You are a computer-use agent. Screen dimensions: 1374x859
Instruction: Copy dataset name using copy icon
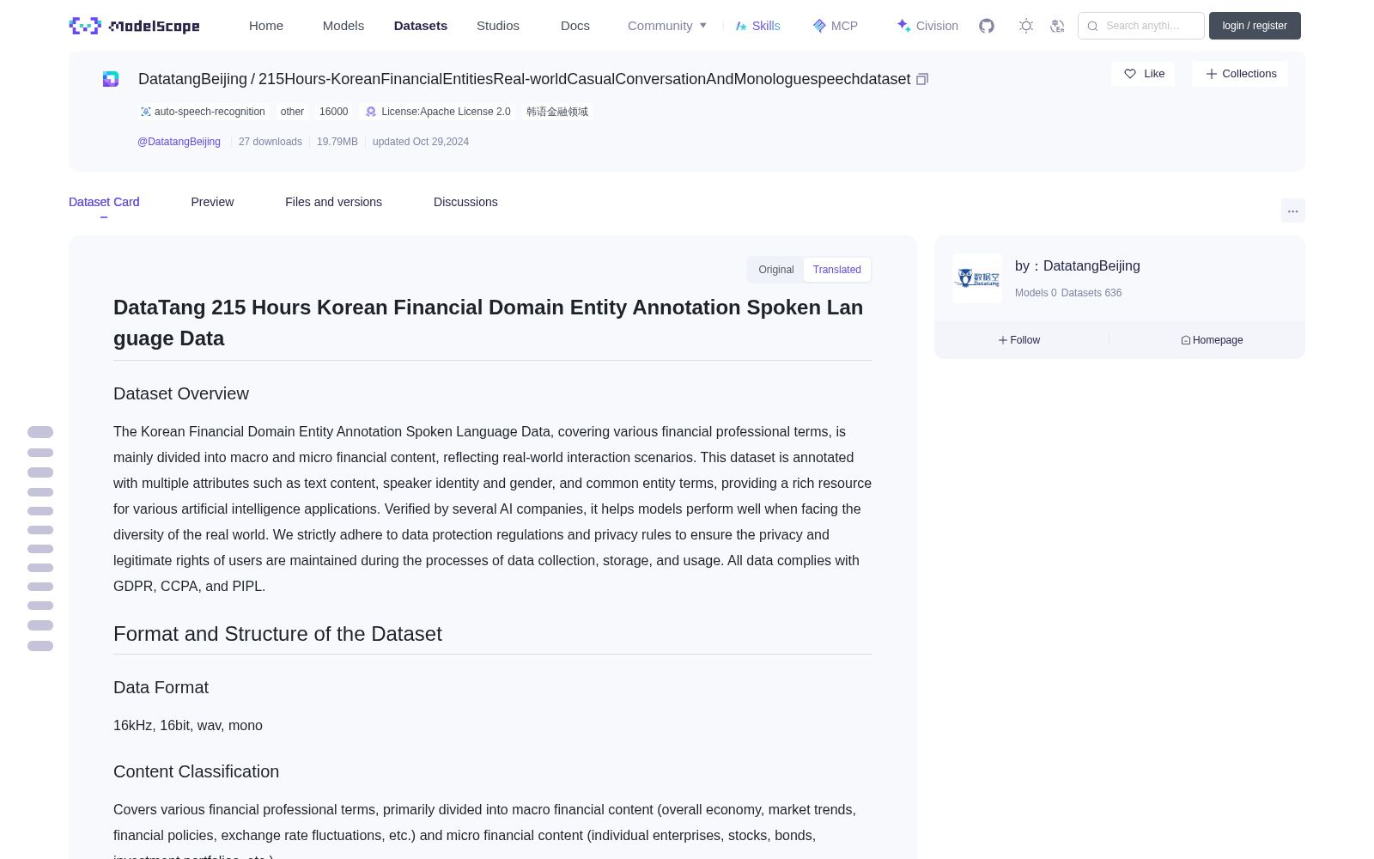tap(922, 79)
